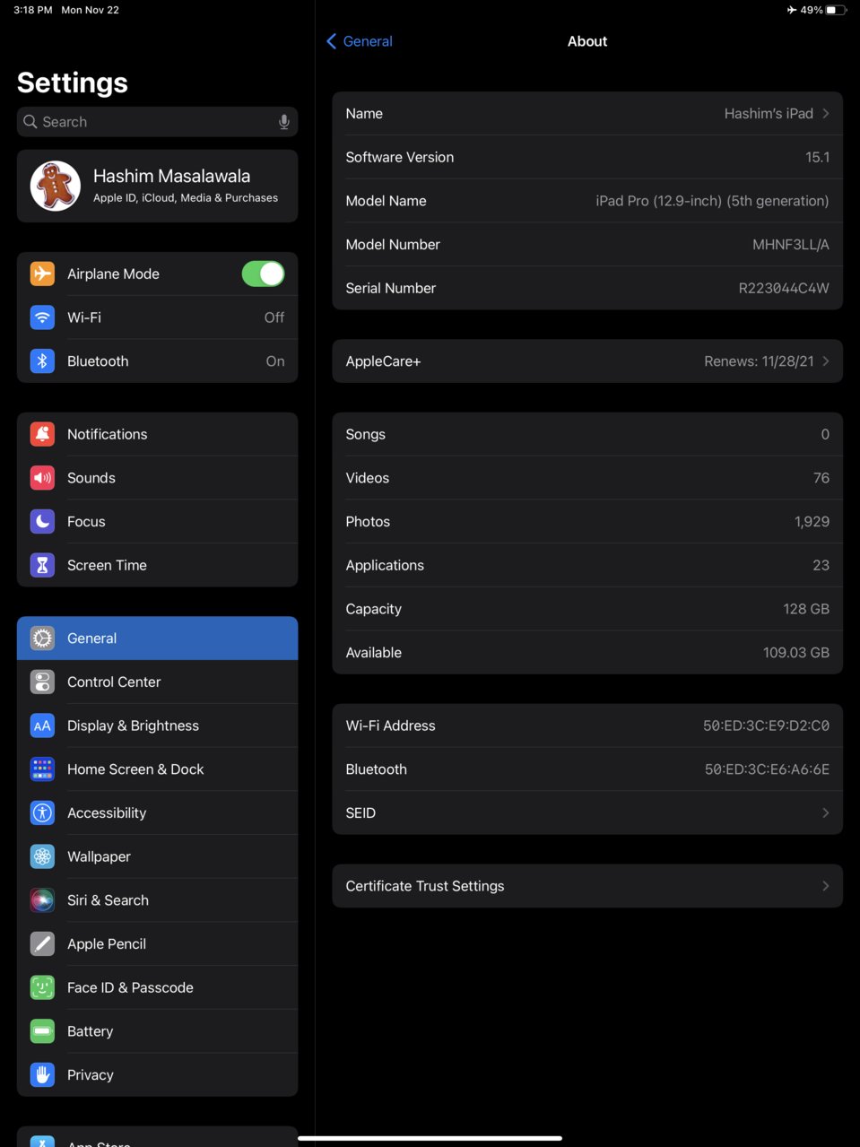Tap Hashim's iPad device name
This screenshot has height=1147, width=860.
pos(769,114)
